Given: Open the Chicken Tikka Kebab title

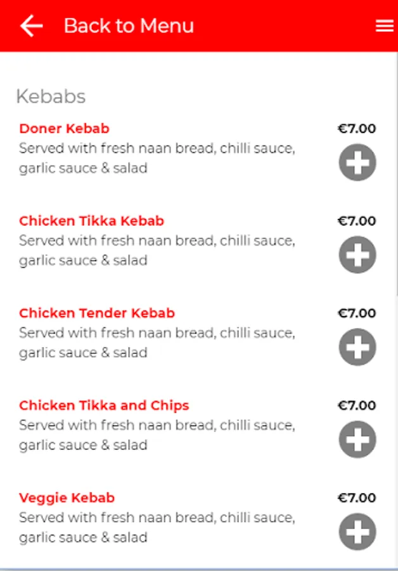Looking at the screenshot, I should click(92, 221).
